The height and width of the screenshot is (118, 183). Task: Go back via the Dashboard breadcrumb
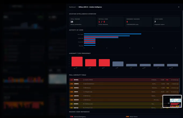(72, 7)
